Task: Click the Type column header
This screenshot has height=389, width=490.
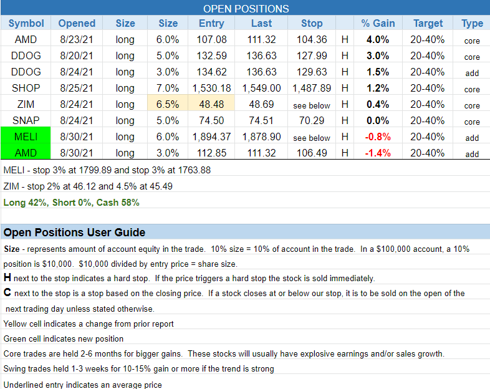Action: pyautogui.click(x=472, y=23)
